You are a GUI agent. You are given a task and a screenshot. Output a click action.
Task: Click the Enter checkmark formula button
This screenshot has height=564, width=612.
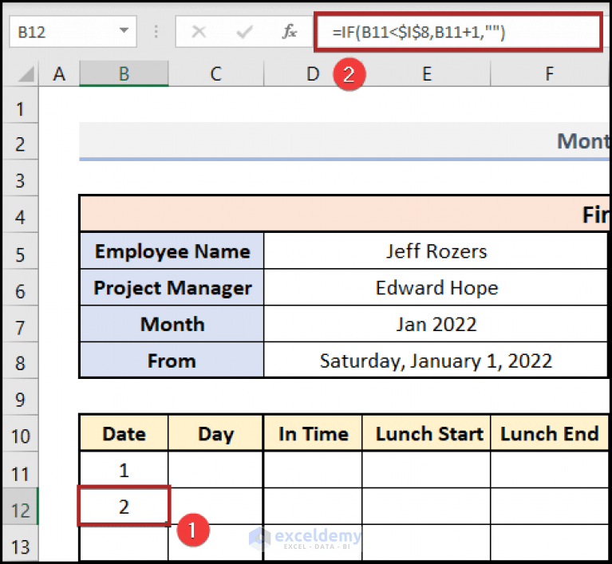click(245, 32)
